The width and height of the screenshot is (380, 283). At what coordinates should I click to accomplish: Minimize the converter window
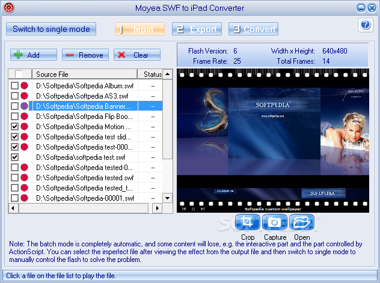pyautogui.click(x=361, y=8)
